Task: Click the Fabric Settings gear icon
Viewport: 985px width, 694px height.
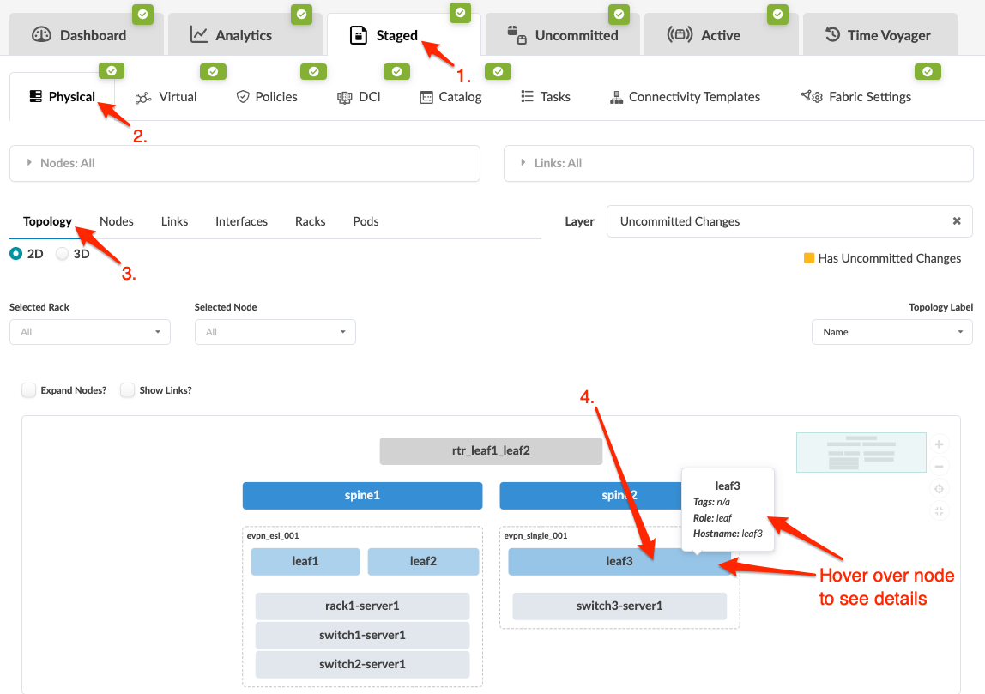Action: point(812,96)
